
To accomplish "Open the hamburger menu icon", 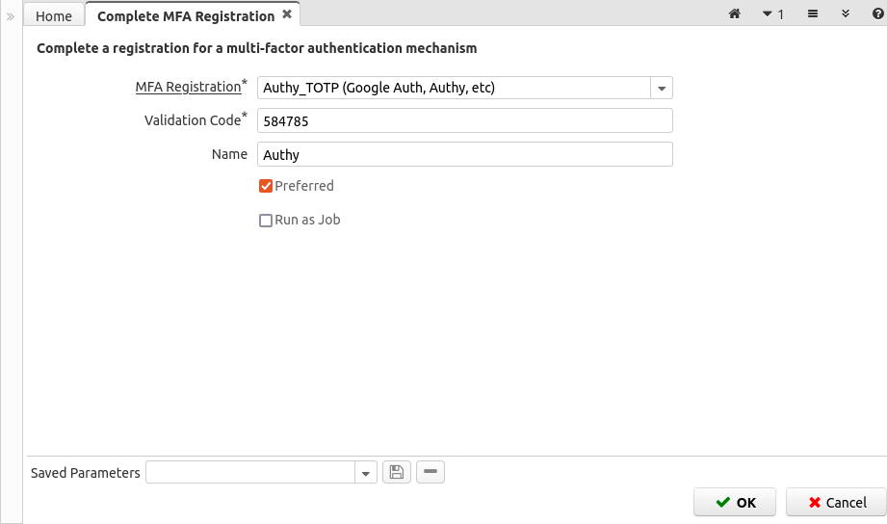I will point(813,14).
